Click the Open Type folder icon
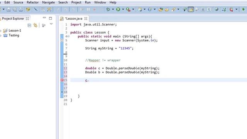Viewport: 247px width, 139px height. tap(161, 9)
